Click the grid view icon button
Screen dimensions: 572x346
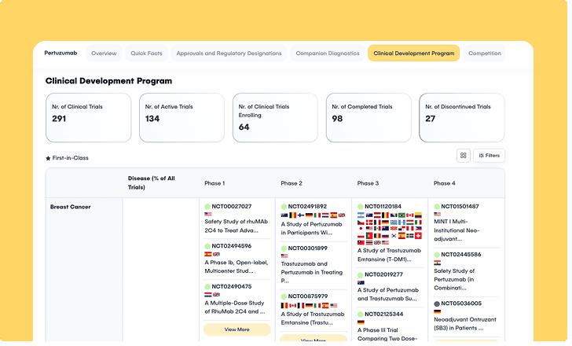pyautogui.click(x=464, y=156)
